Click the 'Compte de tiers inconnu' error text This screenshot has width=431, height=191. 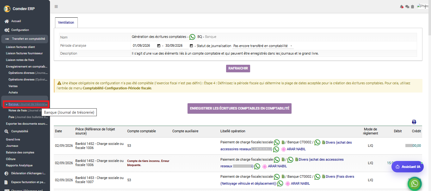tap(148, 163)
